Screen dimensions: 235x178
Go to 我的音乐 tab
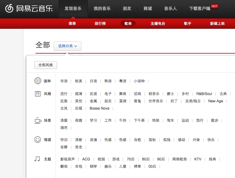[102, 8]
